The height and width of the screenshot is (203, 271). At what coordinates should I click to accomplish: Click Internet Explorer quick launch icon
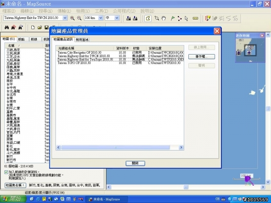click(38, 199)
